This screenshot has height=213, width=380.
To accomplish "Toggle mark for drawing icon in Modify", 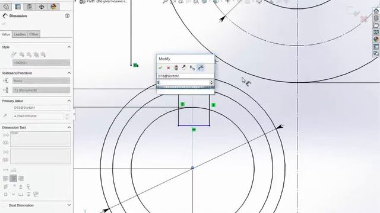I will (201, 67).
